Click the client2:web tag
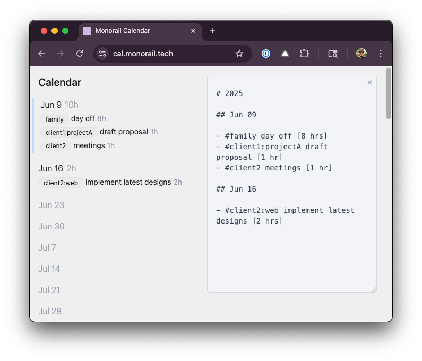The width and height of the screenshot is (422, 361). tap(61, 183)
